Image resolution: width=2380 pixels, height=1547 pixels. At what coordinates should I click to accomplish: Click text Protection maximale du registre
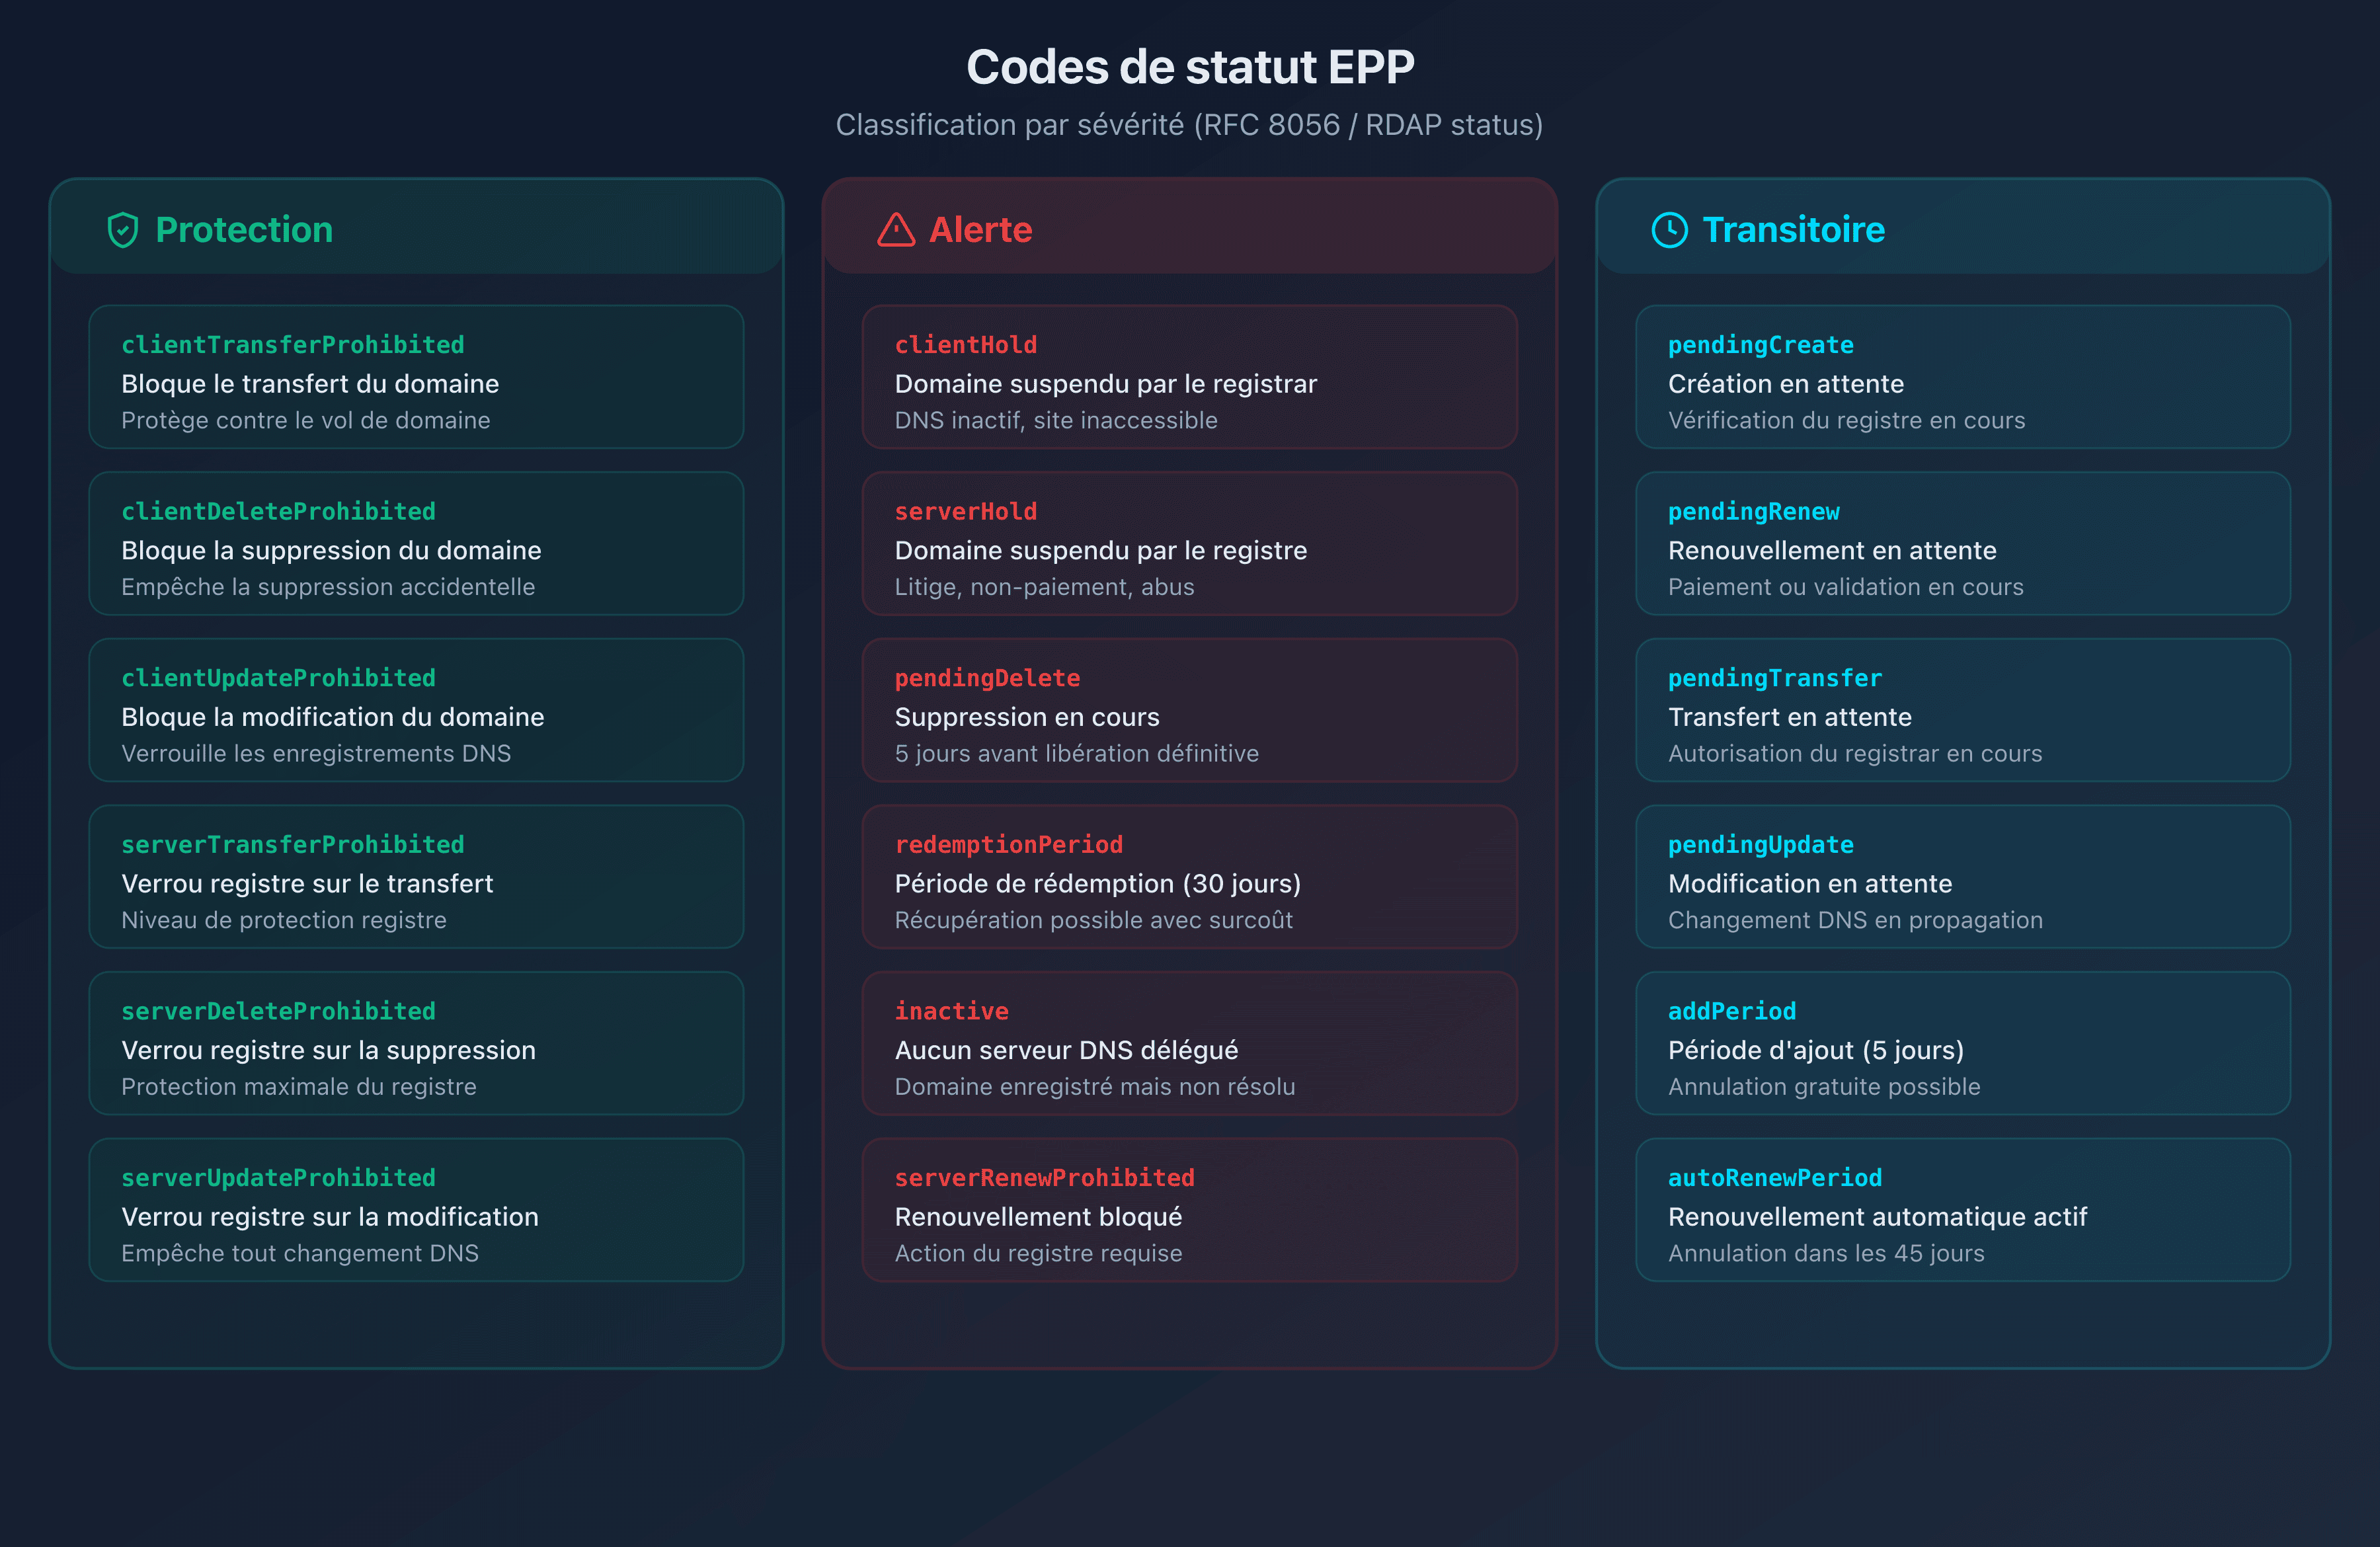pyautogui.click(x=299, y=1086)
